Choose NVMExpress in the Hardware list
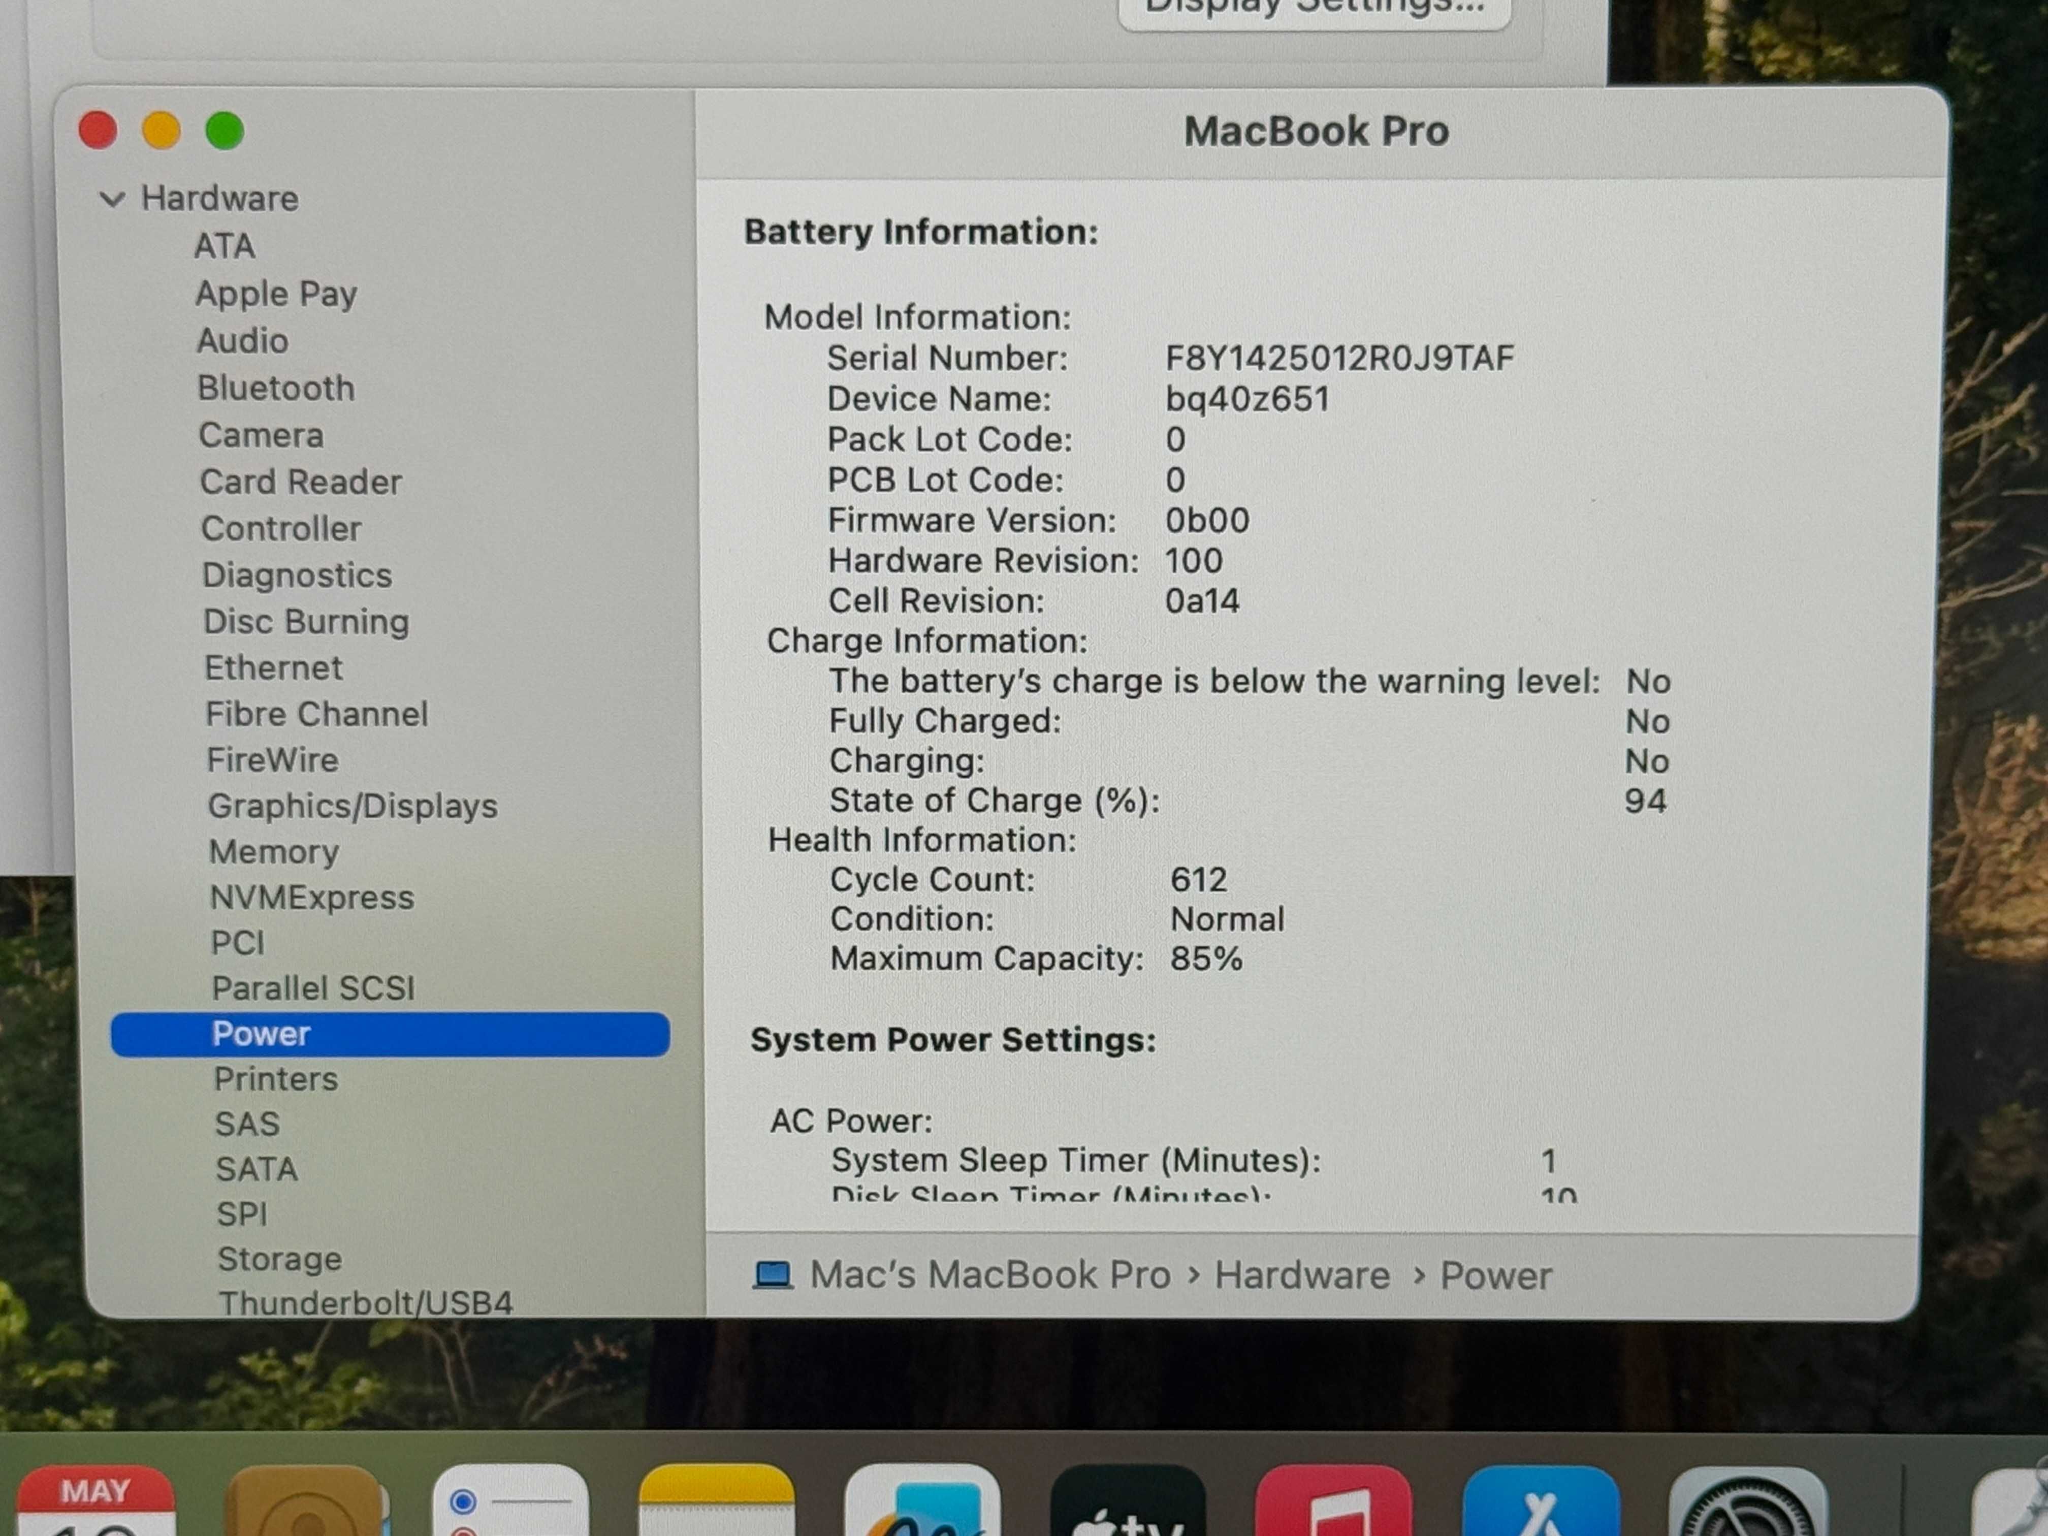The height and width of the screenshot is (1536, 2048). click(312, 898)
